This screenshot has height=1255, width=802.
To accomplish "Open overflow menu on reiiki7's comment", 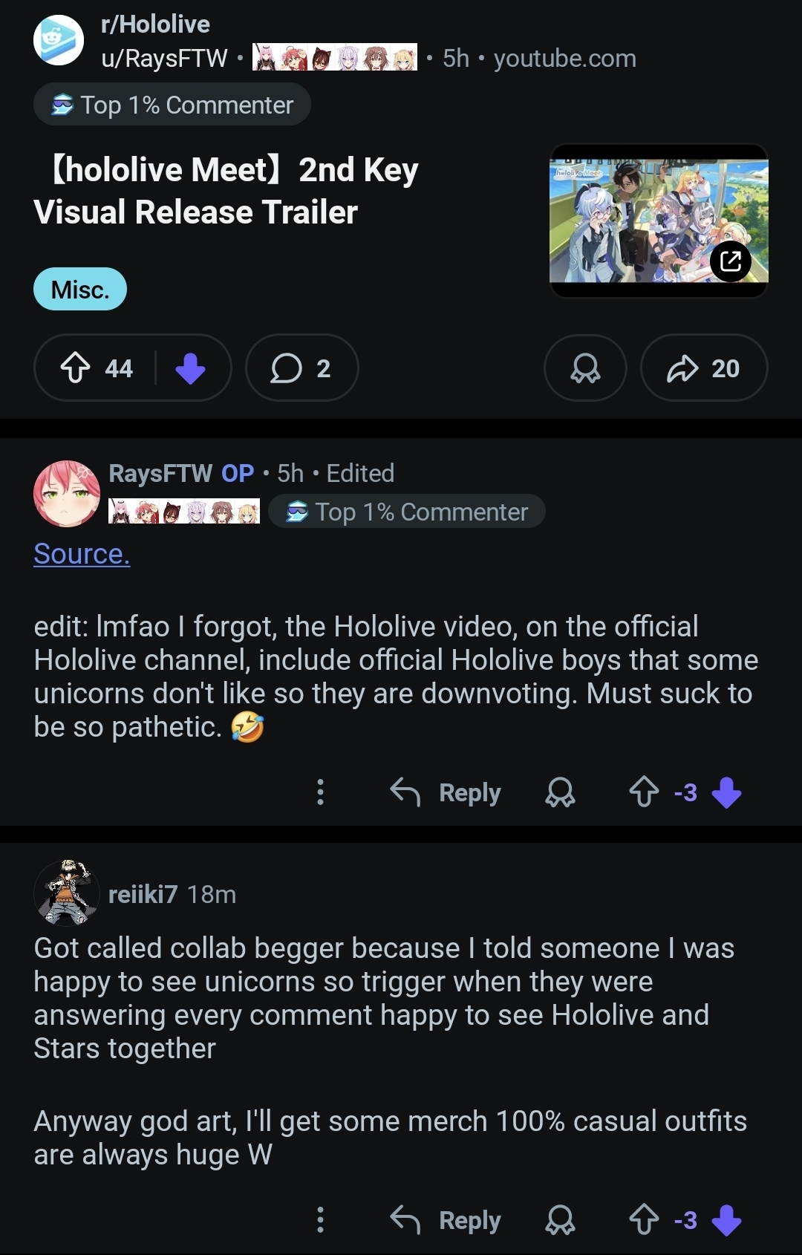I will [x=320, y=1220].
